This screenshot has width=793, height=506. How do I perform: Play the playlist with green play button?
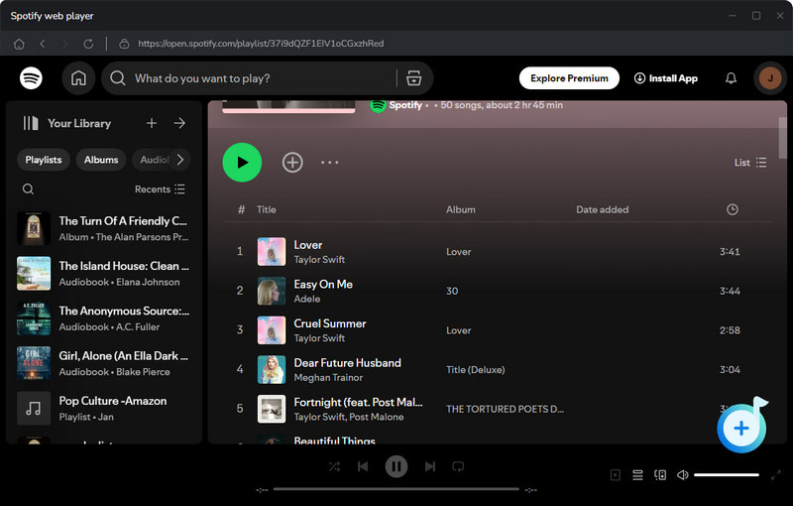(x=242, y=163)
